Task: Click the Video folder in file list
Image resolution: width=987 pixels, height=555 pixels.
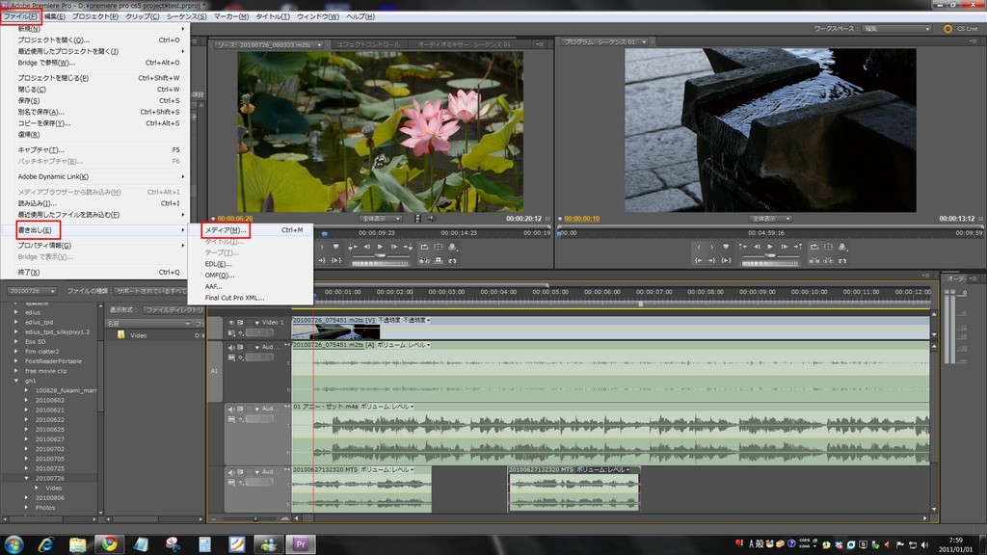Action: point(138,335)
